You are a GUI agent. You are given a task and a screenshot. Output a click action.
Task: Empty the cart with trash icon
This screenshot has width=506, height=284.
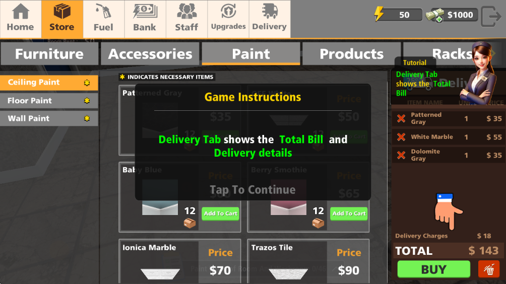coord(489,269)
